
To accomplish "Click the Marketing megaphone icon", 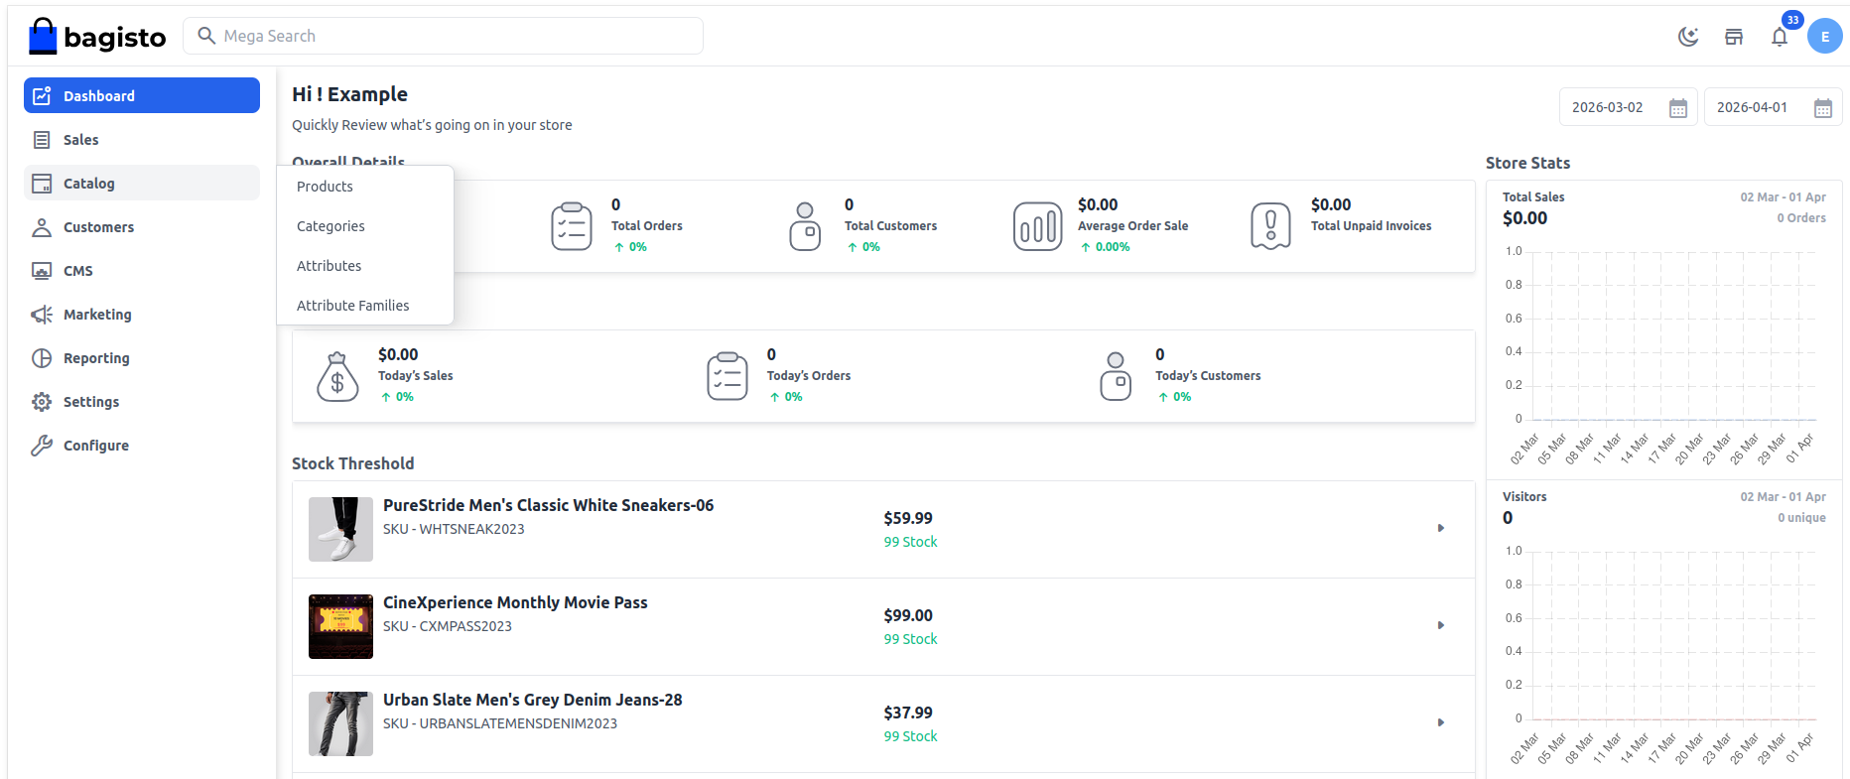I will coord(42,315).
